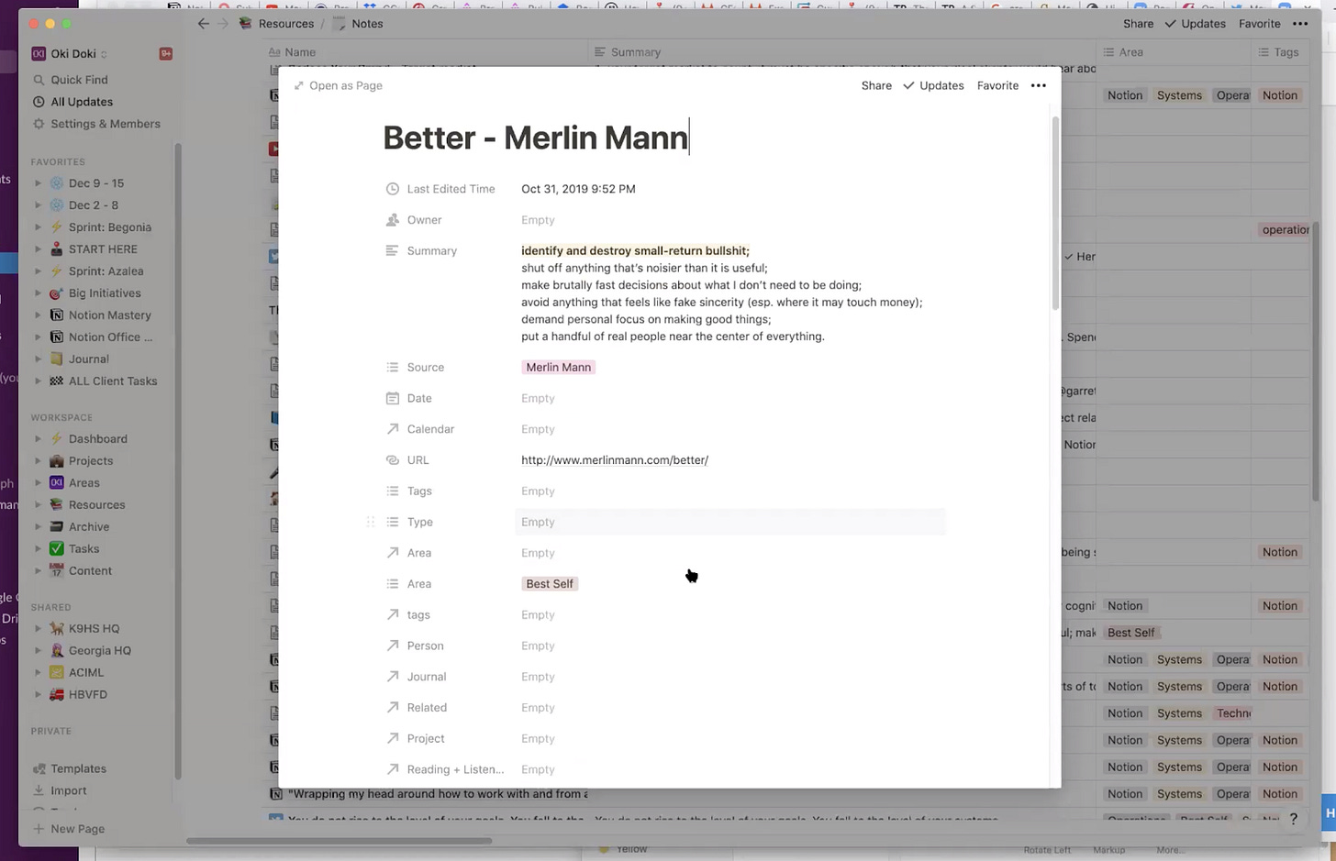Click the Best Self area tag
This screenshot has width=1336, height=861.
click(550, 584)
